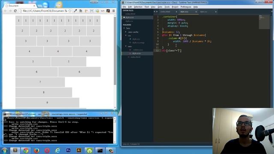Open the View menu in Sublime Text
The height and width of the screenshot is (154, 274).
(x=153, y=7)
